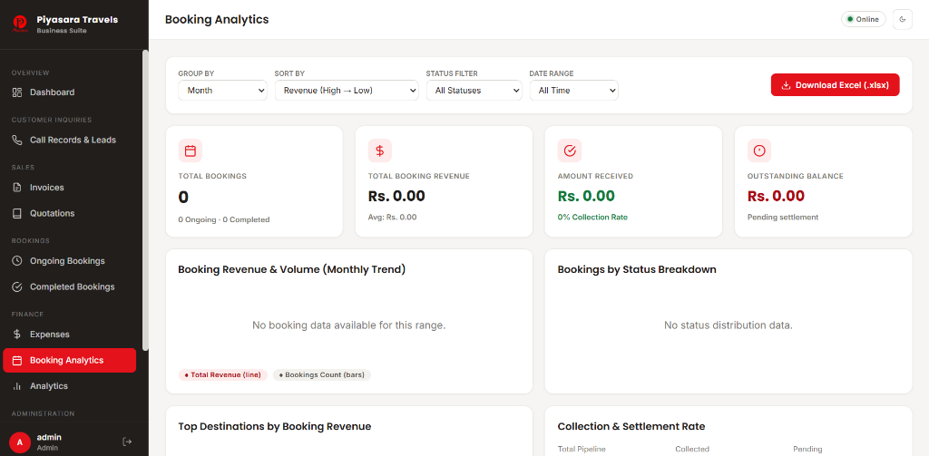Screen dimensions: 929x456
Task: Open Ongoing Bookings
Action: pyautogui.click(x=69, y=261)
